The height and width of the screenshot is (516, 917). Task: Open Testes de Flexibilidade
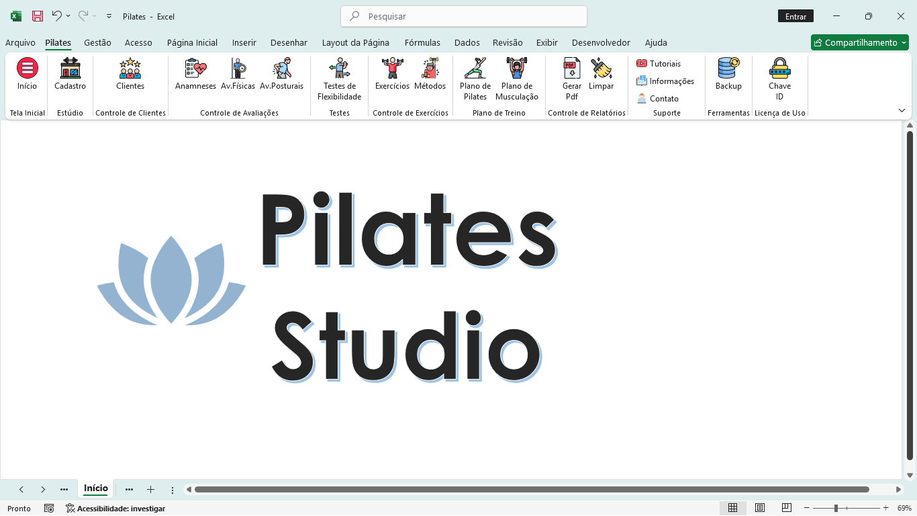340,79
